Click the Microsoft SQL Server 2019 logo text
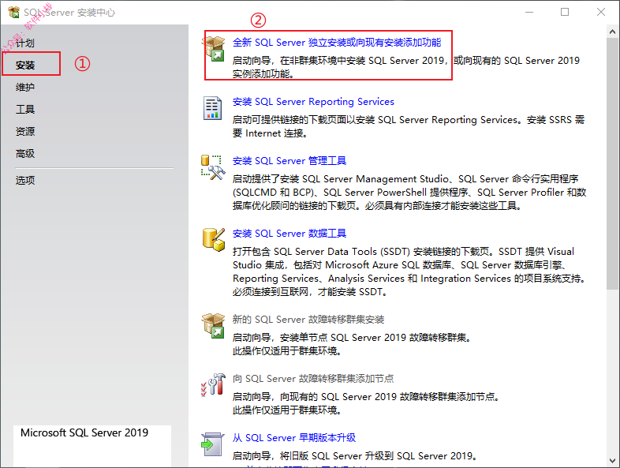 (84, 432)
